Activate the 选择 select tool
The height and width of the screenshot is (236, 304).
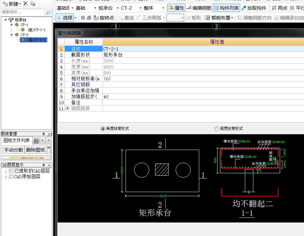point(65,18)
